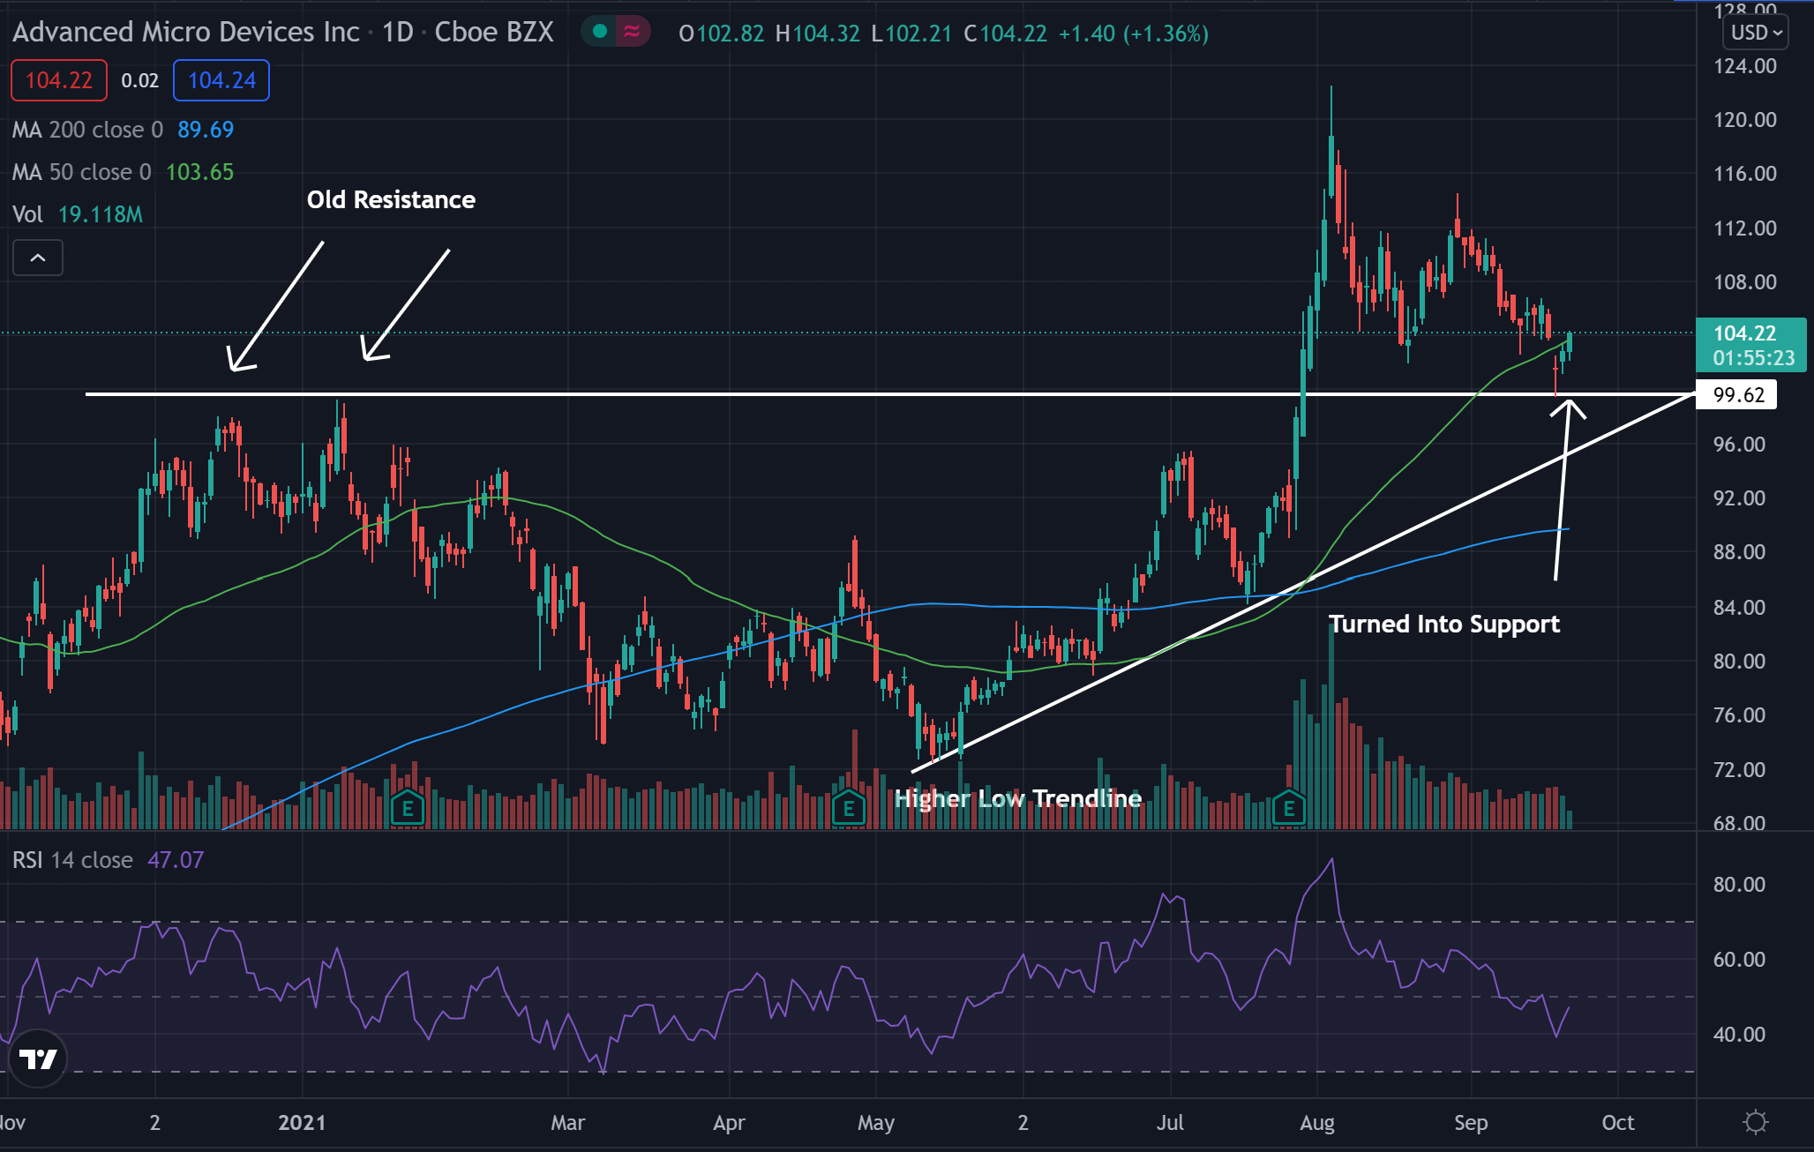This screenshot has height=1152, width=1814.
Task: Click the TradingView logo icon
Action: 38,1058
